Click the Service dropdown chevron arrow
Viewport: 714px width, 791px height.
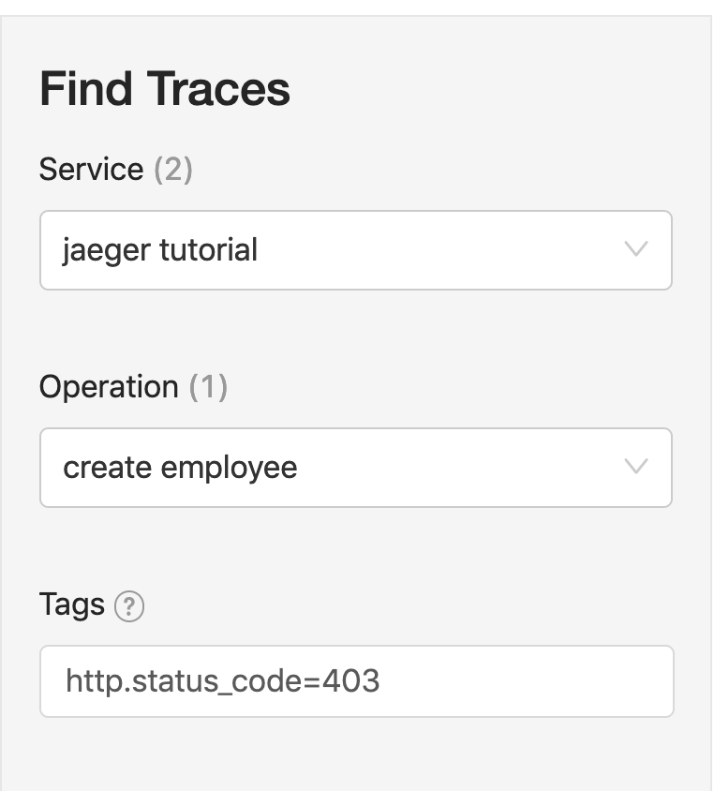click(636, 249)
